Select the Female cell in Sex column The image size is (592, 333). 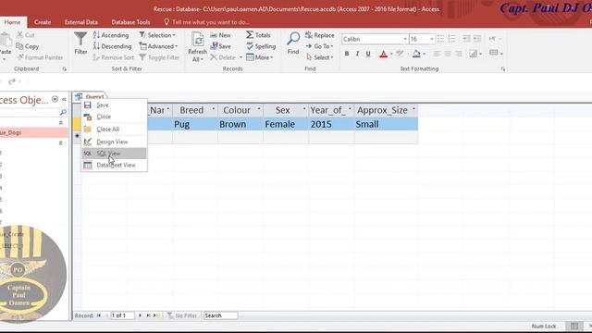[x=286, y=124]
